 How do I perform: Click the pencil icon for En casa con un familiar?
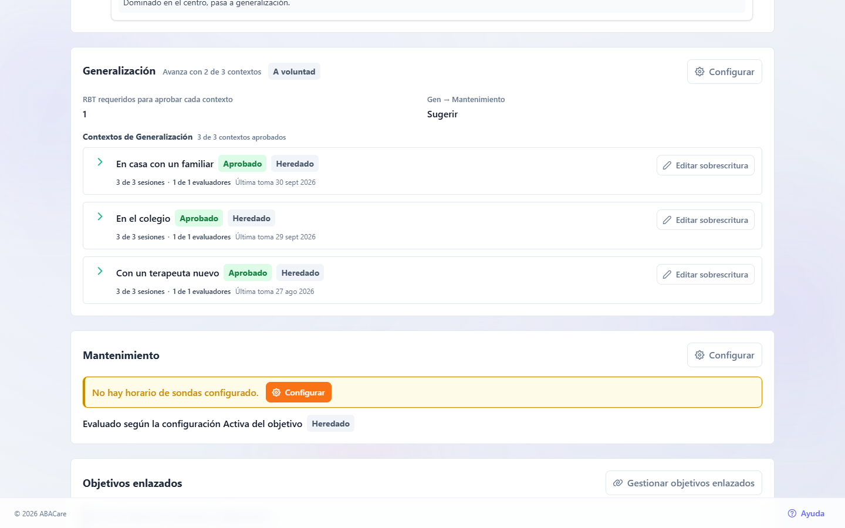667,165
